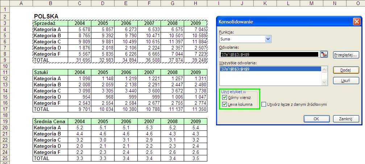
Task: Click the collapse dialog range selector icon
Action: point(324,55)
